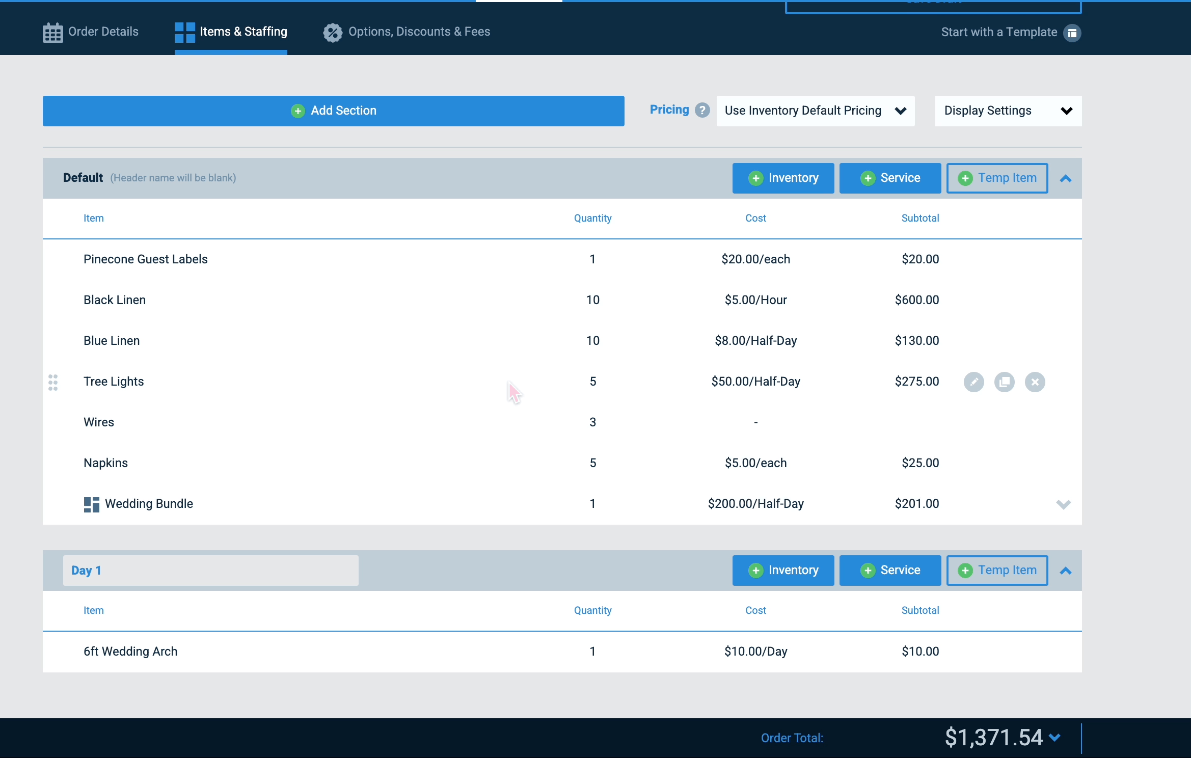Duplicate the Tree Lights row using copy icon
Viewport: 1191px width, 758px height.
[x=1004, y=382]
